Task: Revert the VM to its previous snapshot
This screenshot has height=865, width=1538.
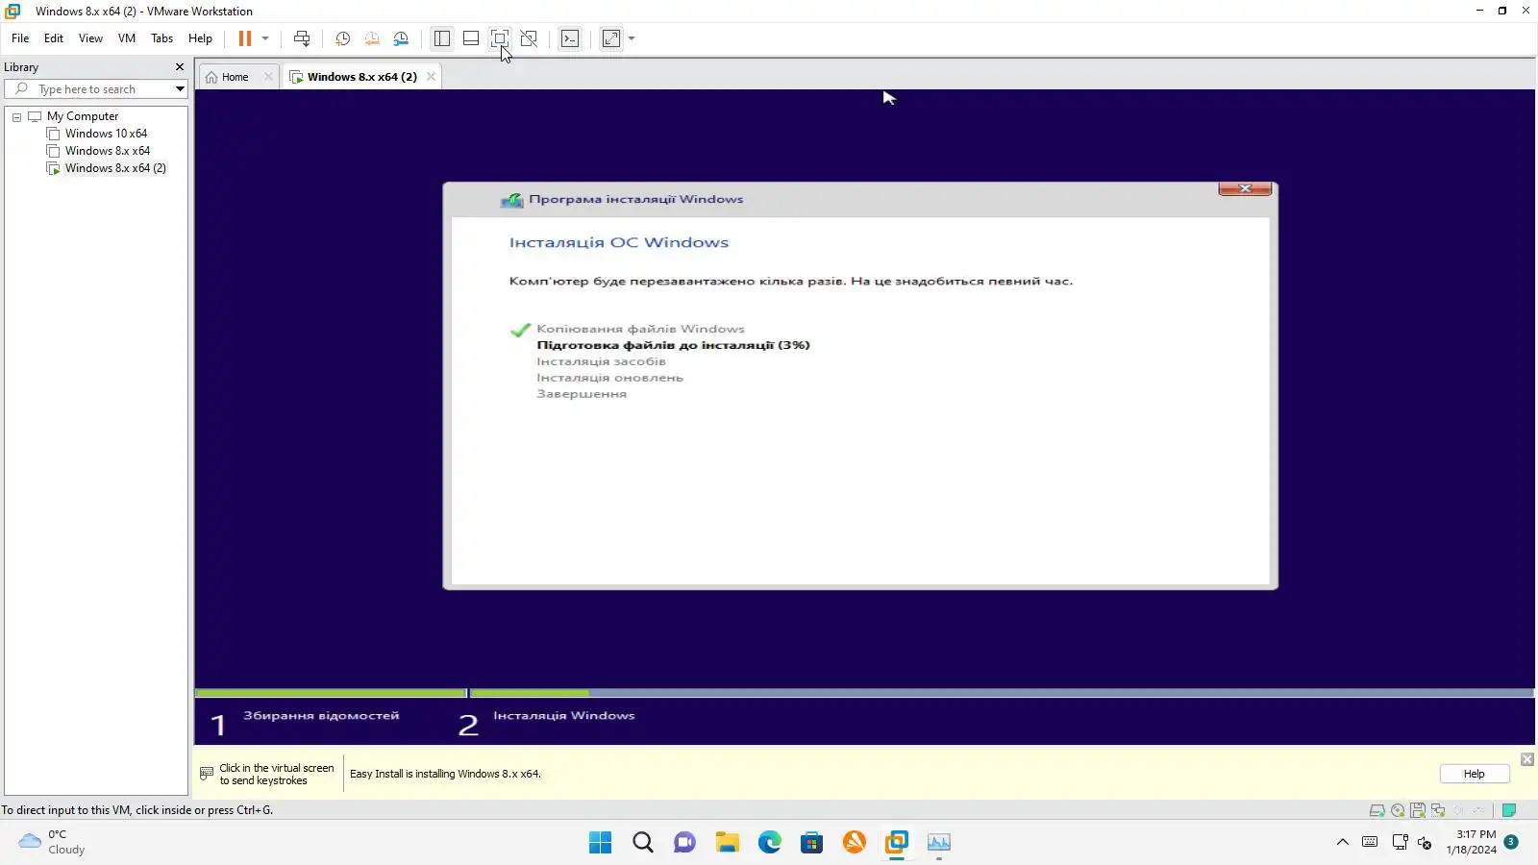Action: pyautogui.click(x=372, y=38)
